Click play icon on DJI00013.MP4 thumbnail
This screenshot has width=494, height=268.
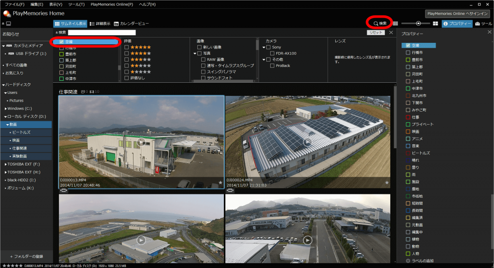pos(141,142)
